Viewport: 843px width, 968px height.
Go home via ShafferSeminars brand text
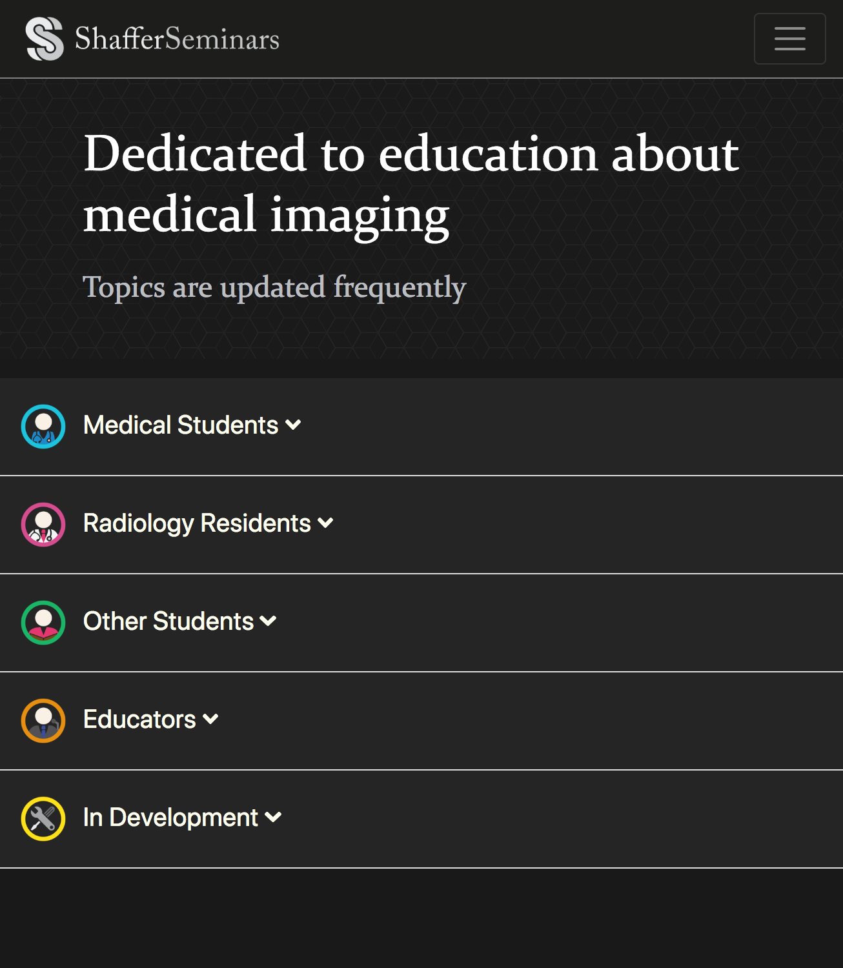178,39
